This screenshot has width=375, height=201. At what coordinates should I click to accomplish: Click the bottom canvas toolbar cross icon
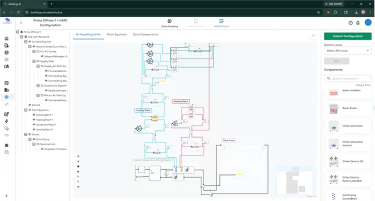click(78, 186)
